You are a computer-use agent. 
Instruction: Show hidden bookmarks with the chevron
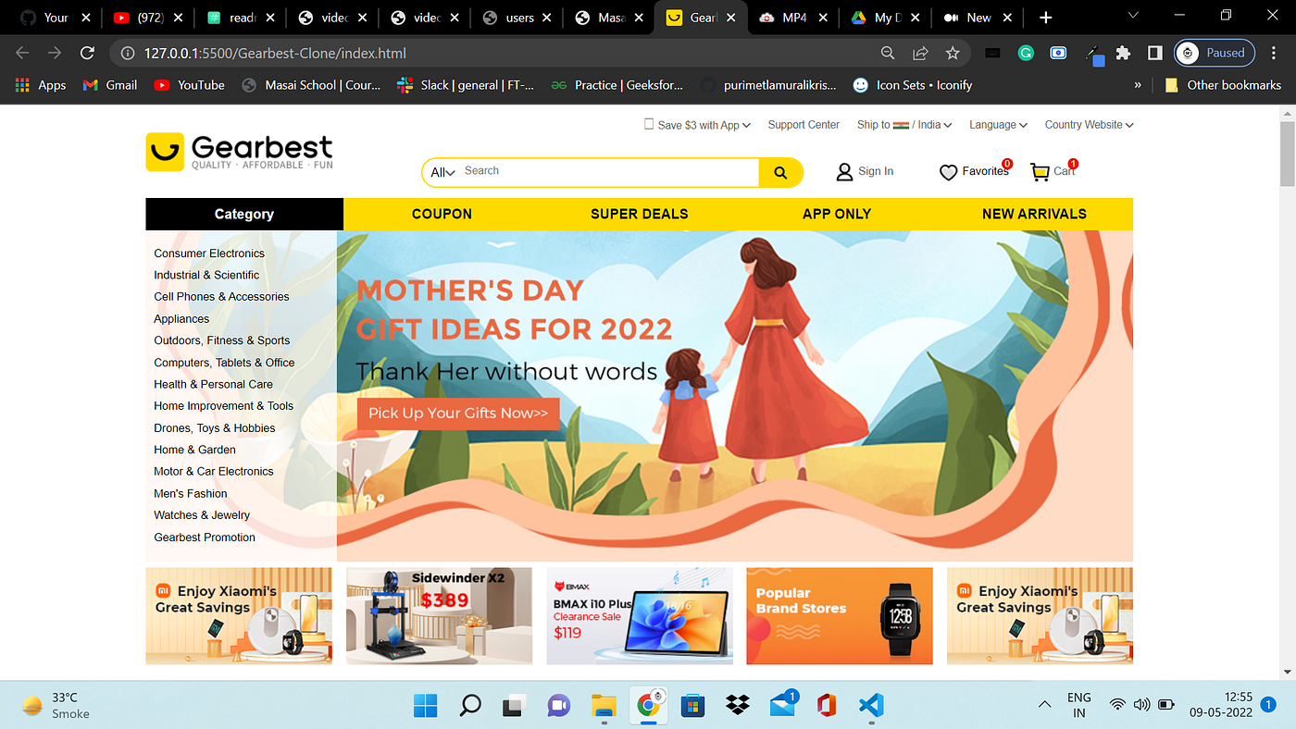[x=1138, y=85]
